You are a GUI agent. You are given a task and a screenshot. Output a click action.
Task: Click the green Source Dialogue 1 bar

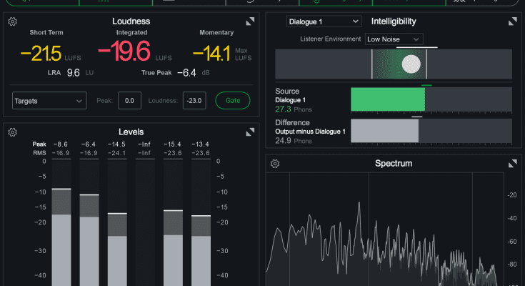pyautogui.click(x=386, y=99)
